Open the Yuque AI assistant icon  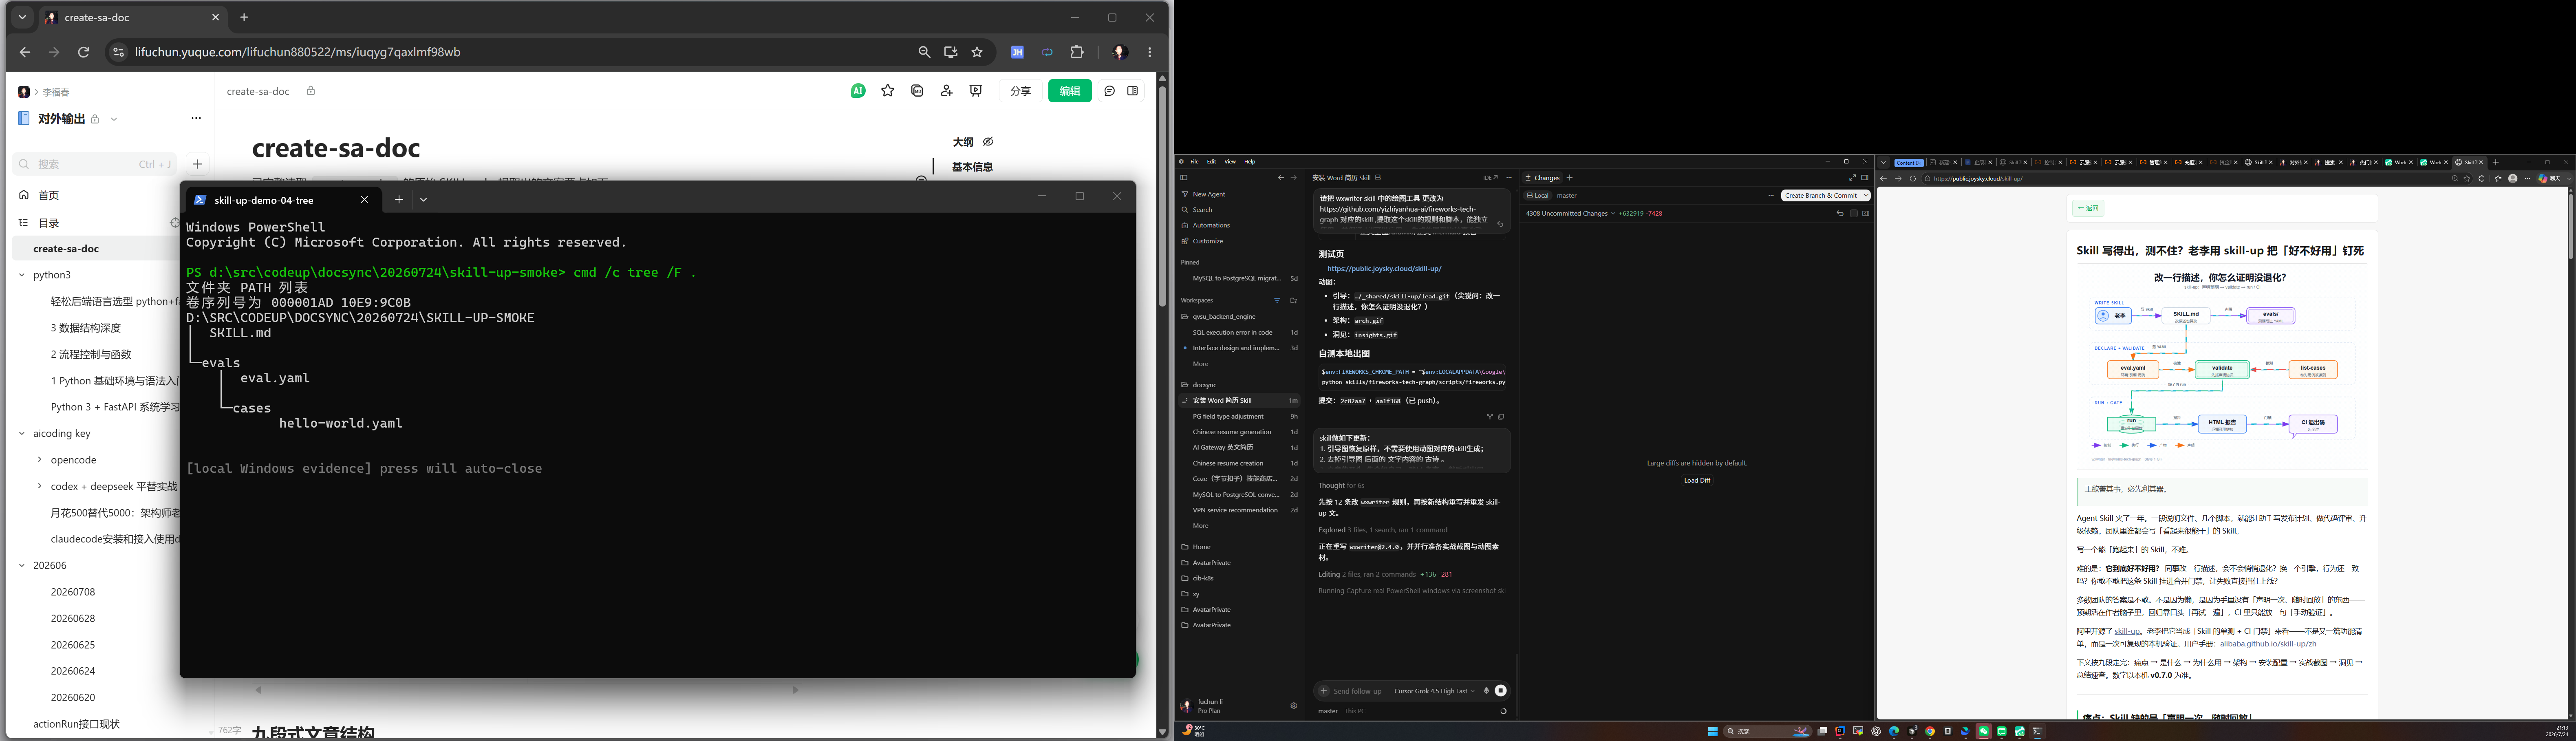pyautogui.click(x=858, y=91)
